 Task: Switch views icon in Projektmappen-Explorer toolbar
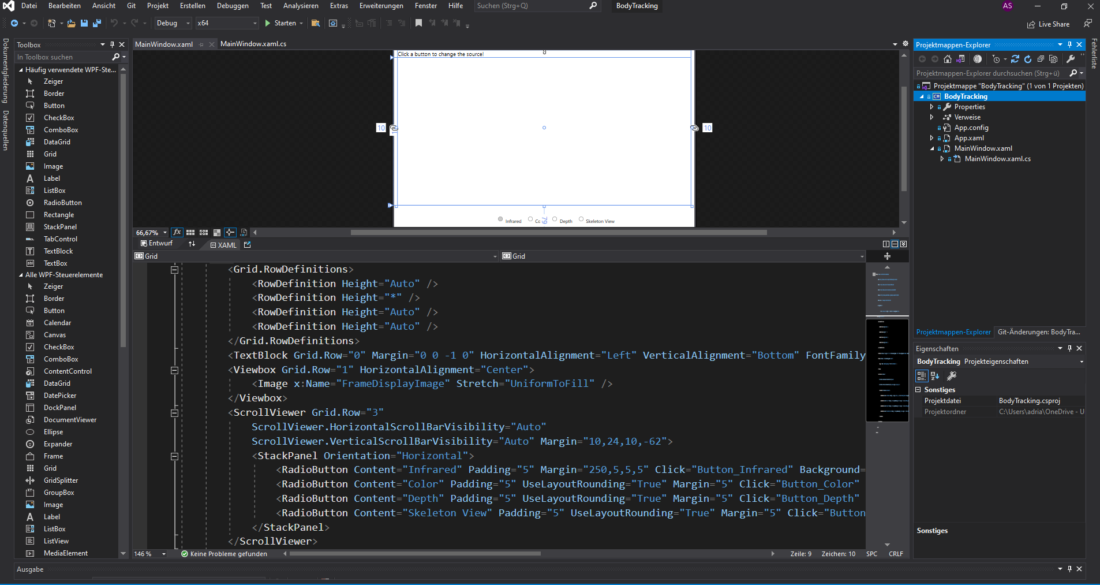pyautogui.click(x=960, y=59)
